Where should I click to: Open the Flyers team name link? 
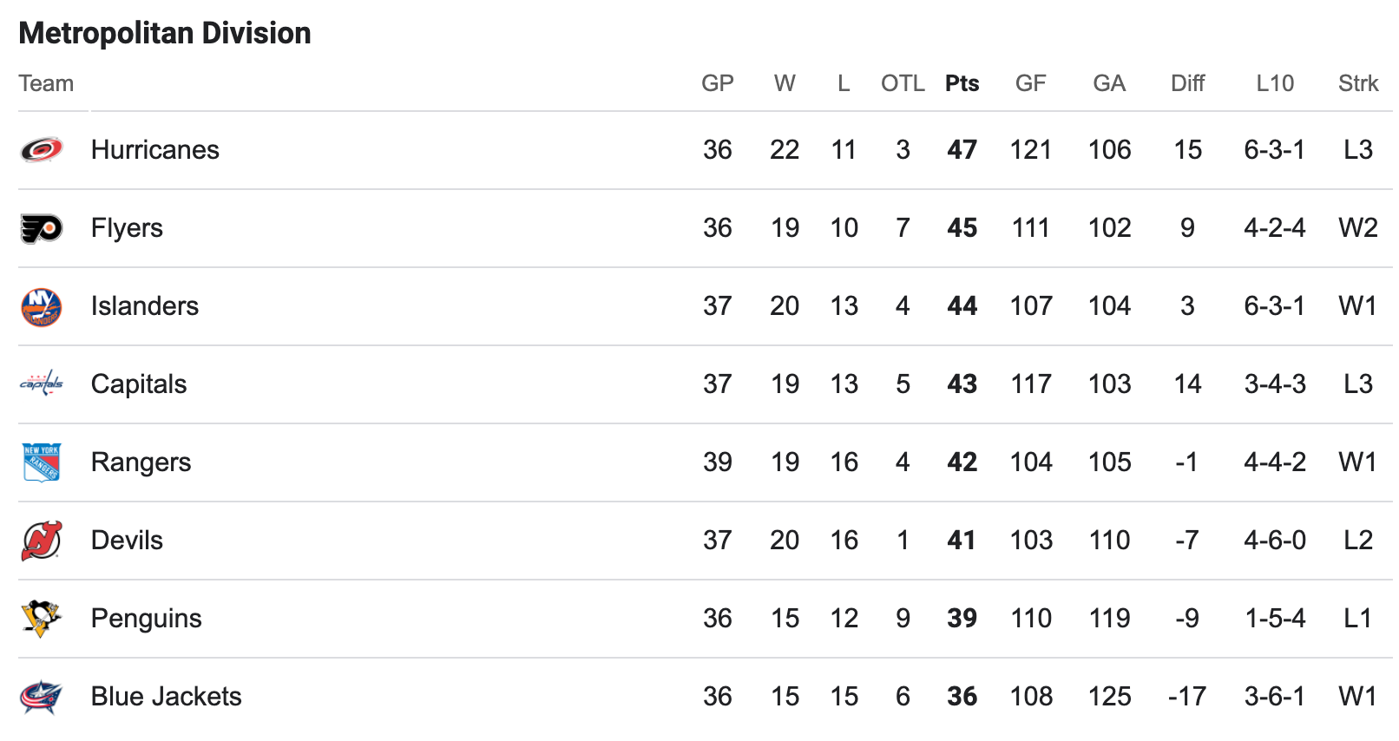pyautogui.click(x=127, y=228)
